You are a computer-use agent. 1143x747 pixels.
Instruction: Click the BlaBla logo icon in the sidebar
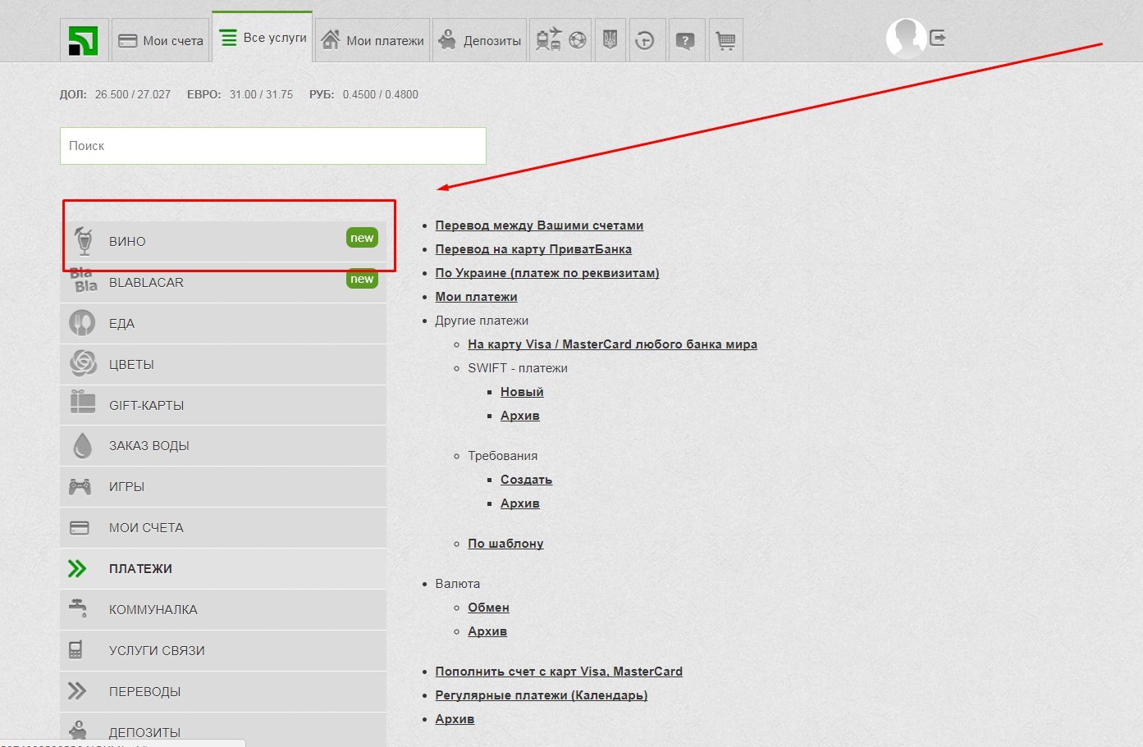click(x=83, y=280)
